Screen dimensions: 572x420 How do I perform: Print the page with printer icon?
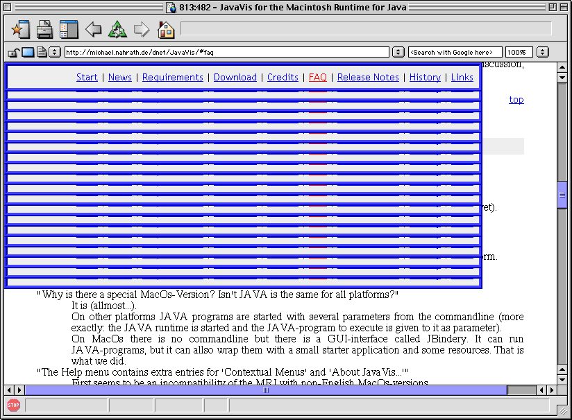pyautogui.click(x=44, y=30)
